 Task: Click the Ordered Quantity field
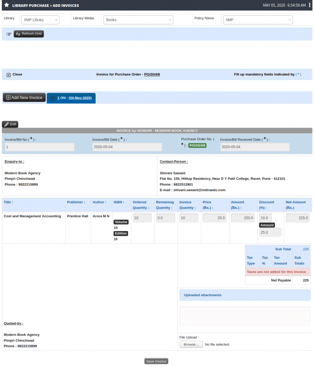[142, 218]
